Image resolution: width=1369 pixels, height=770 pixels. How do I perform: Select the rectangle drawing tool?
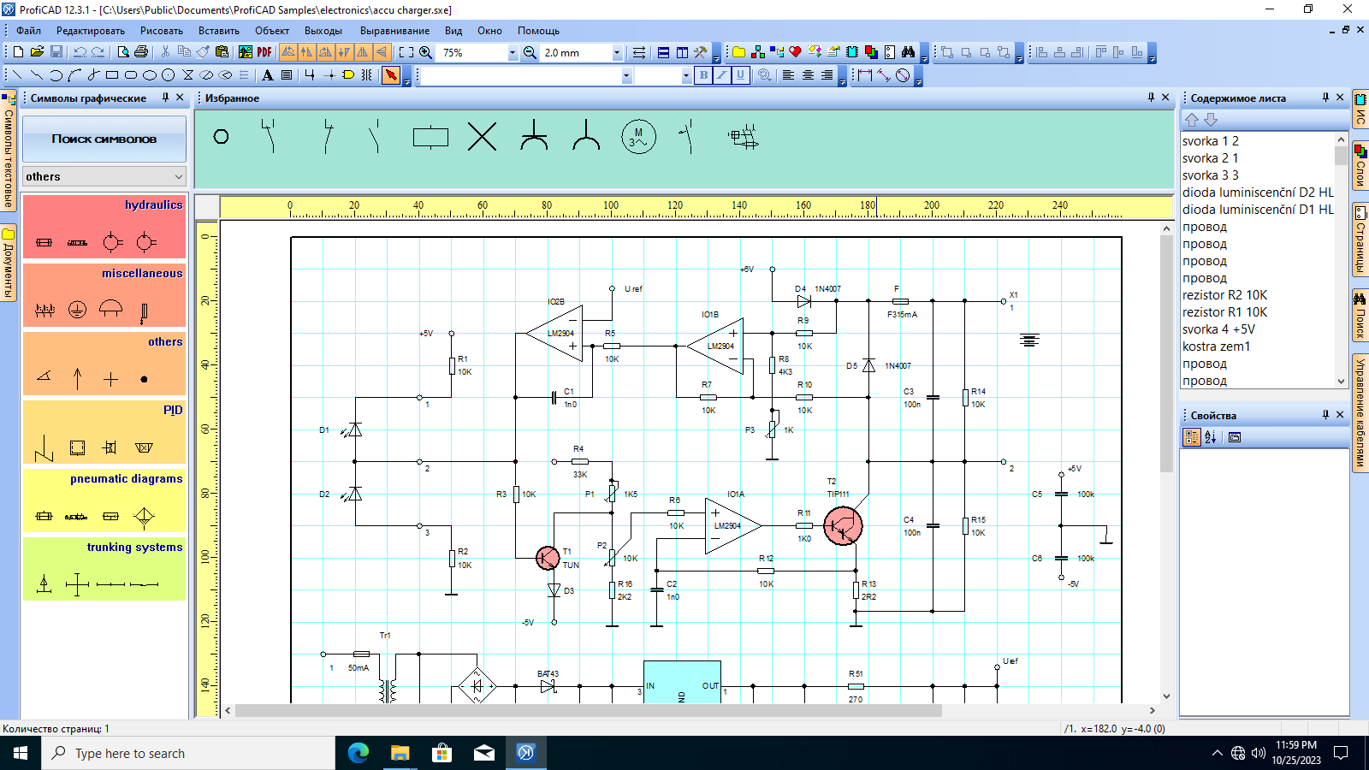click(112, 75)
